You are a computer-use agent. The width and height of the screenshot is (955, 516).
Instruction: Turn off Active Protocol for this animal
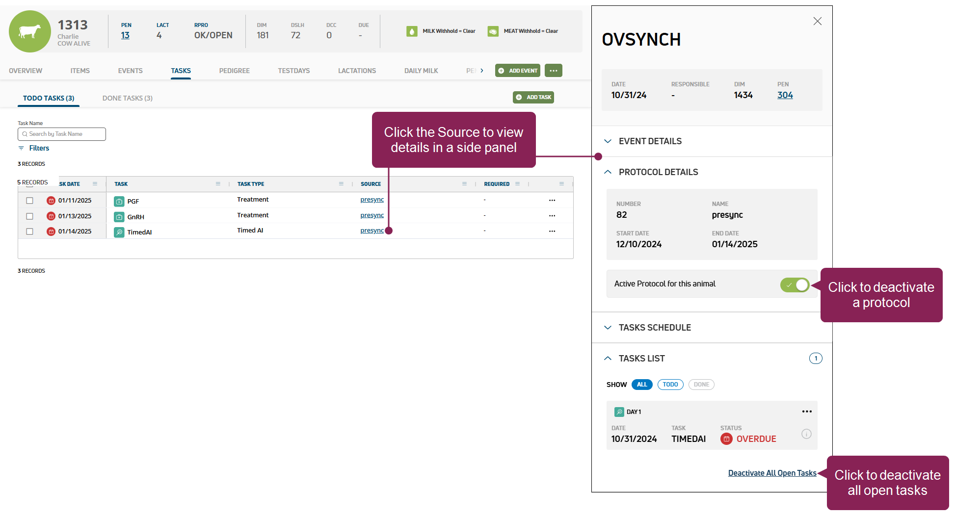coord(795,284)
